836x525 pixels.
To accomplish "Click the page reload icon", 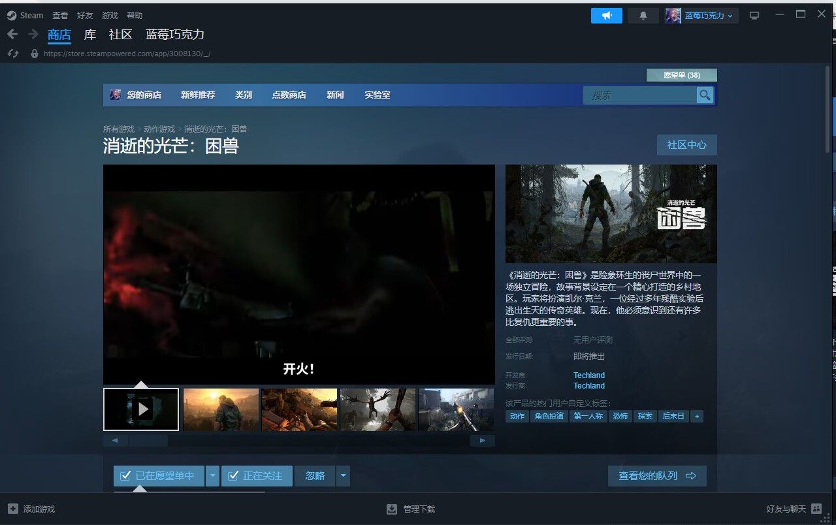I will 12,54.
